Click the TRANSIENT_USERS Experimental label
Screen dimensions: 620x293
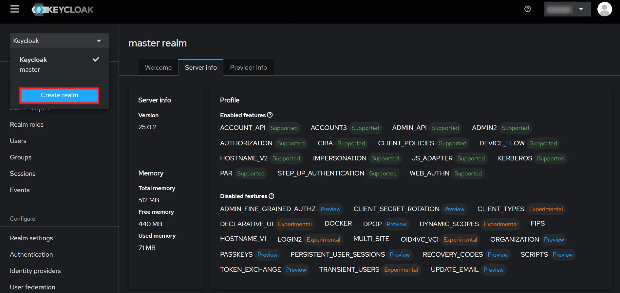tap(401, 270)
